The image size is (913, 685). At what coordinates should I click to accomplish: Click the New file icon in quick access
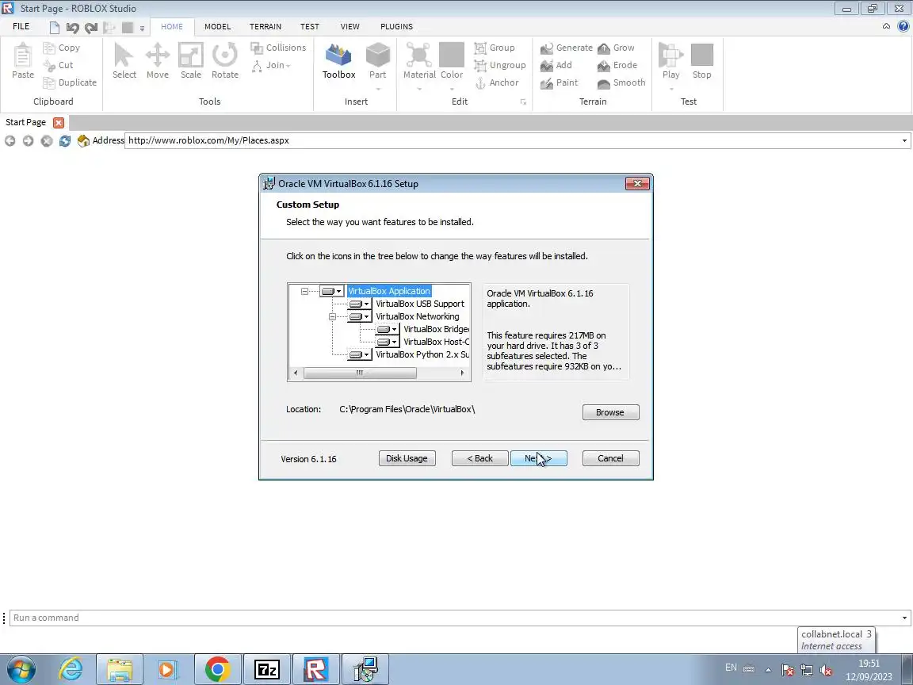[54, 28]
